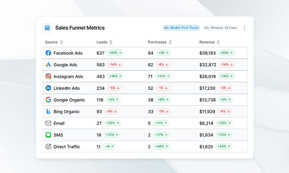Click the +9% purchases badge for Google Organic

pos(163,99)
